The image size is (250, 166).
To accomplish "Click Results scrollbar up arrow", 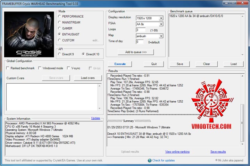I will point(242,76).
